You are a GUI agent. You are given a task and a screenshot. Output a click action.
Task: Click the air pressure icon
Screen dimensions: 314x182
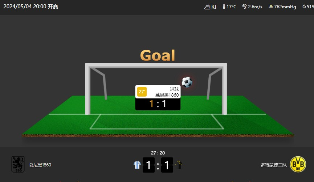point(271,7)
